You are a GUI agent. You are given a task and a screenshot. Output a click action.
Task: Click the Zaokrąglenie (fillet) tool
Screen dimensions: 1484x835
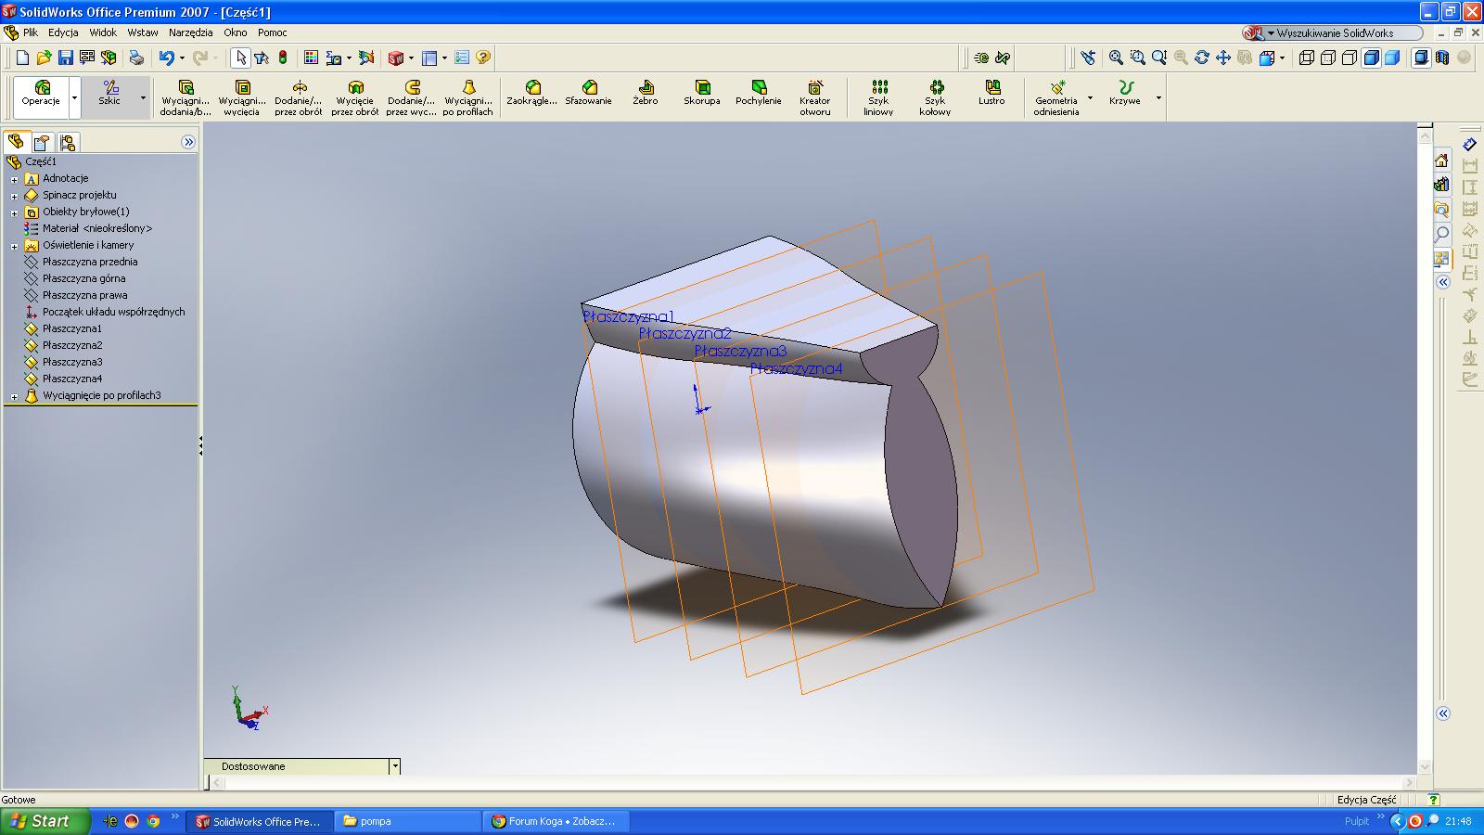click(532, 94)
